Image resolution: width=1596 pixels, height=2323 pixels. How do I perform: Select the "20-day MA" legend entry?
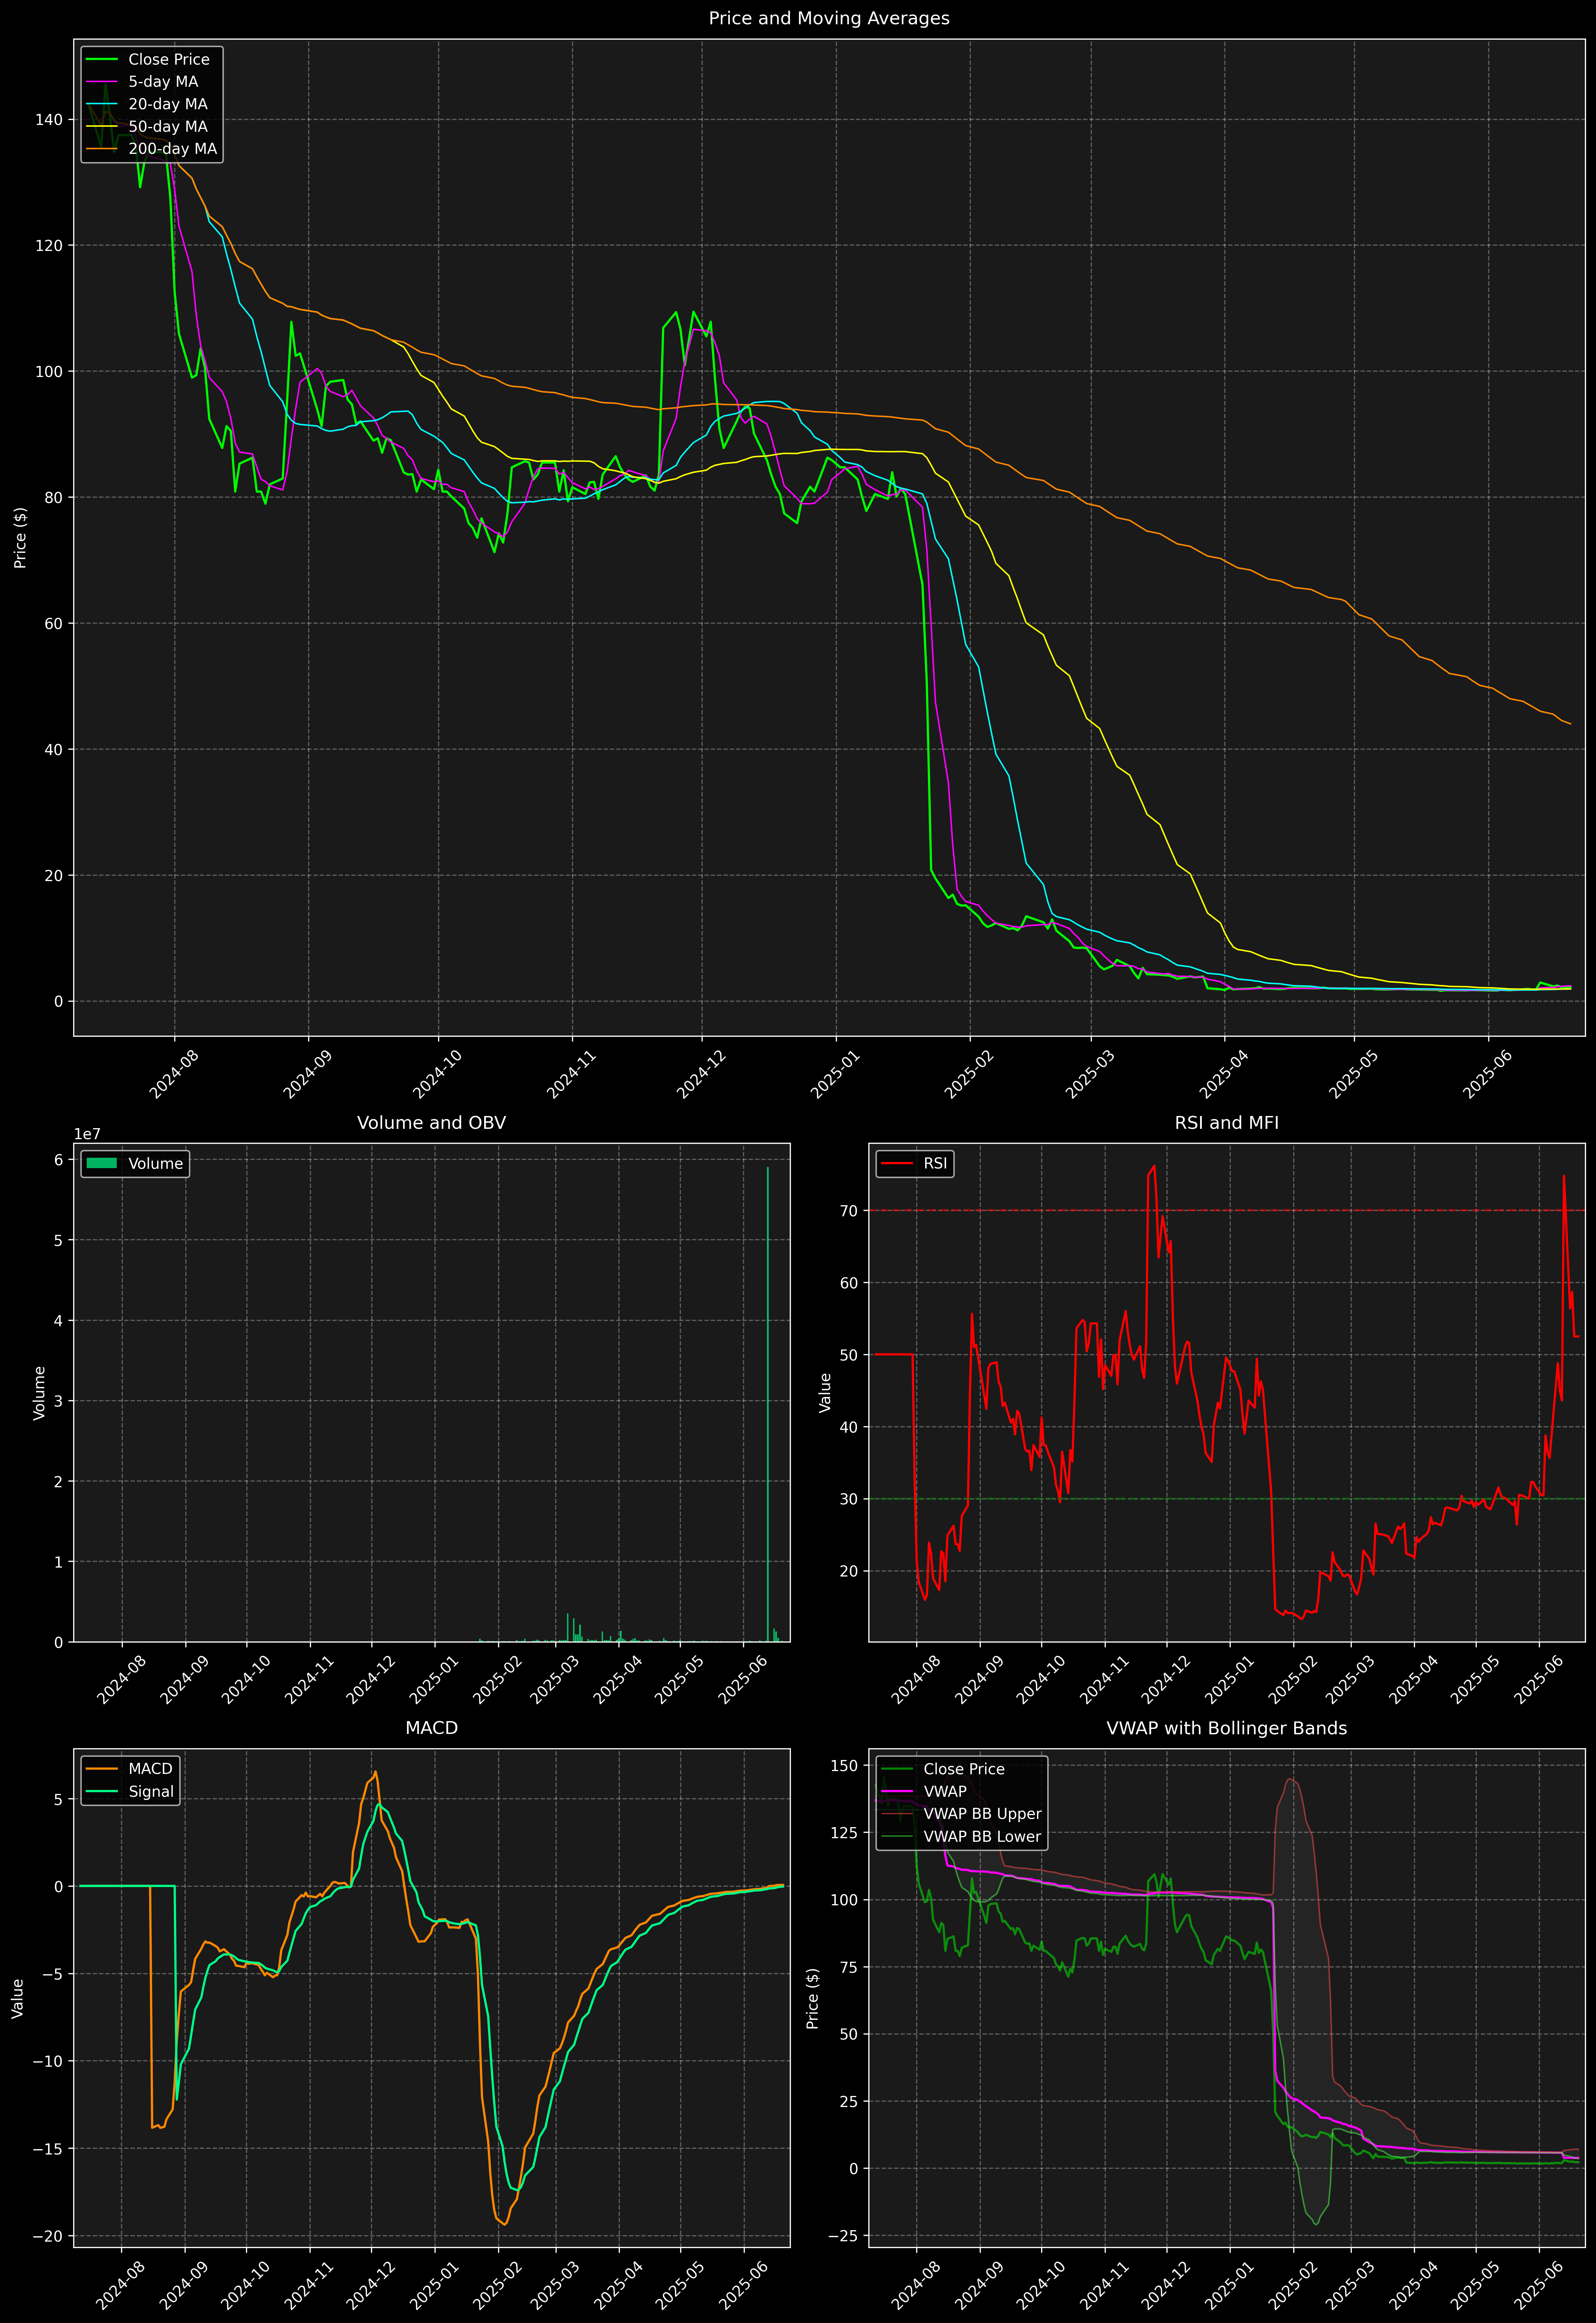168,104
